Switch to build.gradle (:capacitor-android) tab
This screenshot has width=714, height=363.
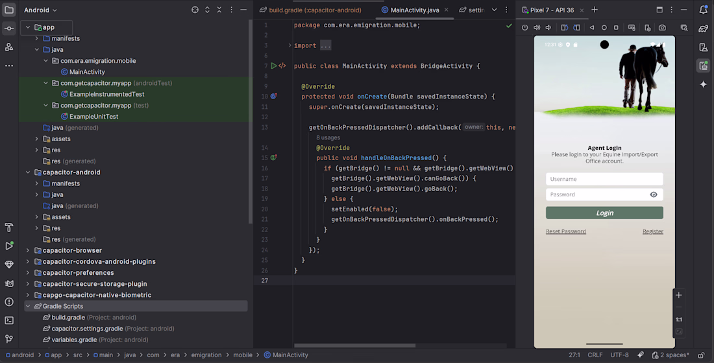click(310, 10)
